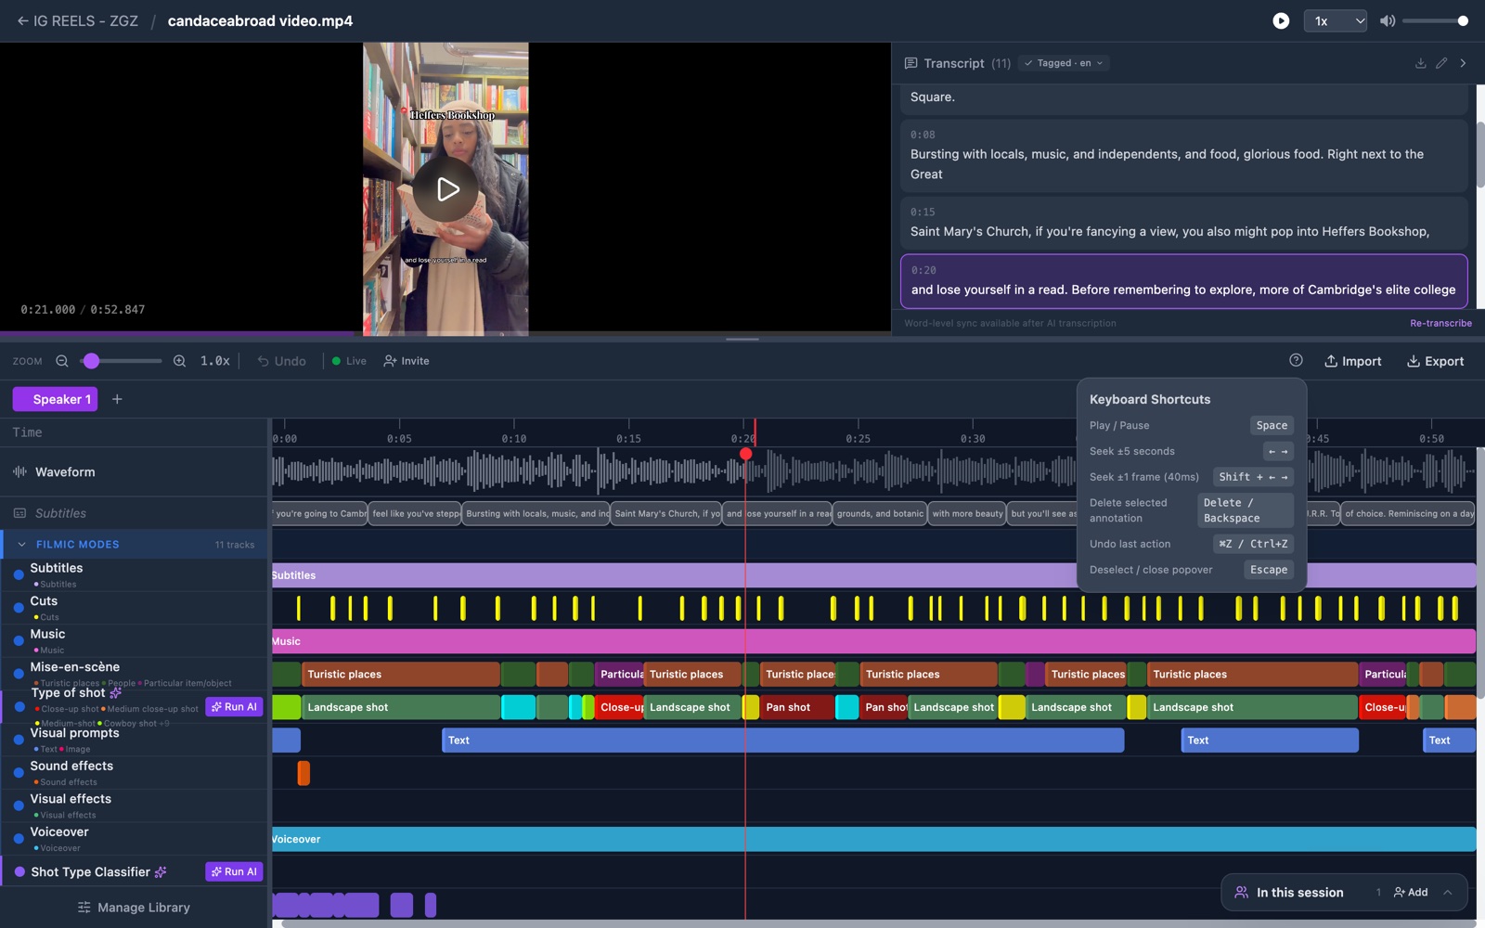This screenshot has height=928, width=1485.
Task: Edit the transcript with the pencil icon
Action: click(x=1441, y=63)
